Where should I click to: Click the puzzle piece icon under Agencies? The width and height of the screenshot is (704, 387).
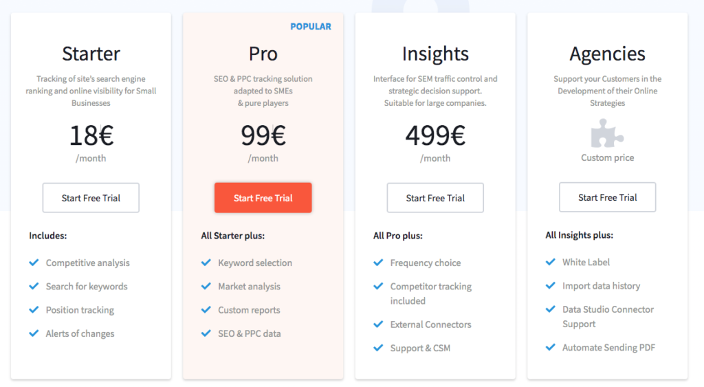(607, 133)
